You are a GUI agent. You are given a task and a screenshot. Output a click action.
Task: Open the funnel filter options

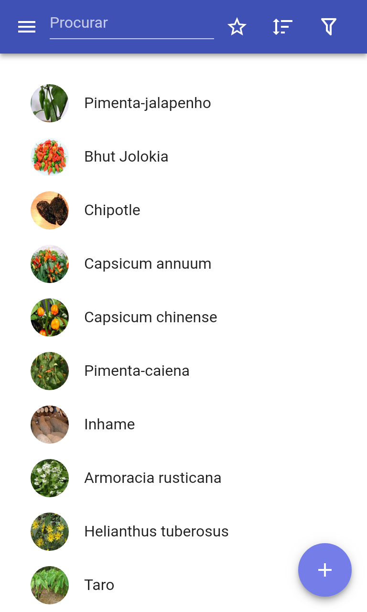pyautogui.click(x=329, y=27)
